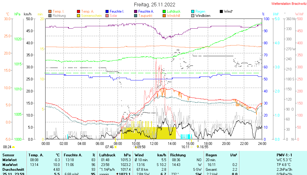Select the Windböen legend label
Screen dimensions: 307x175
[x=203, y=16]
